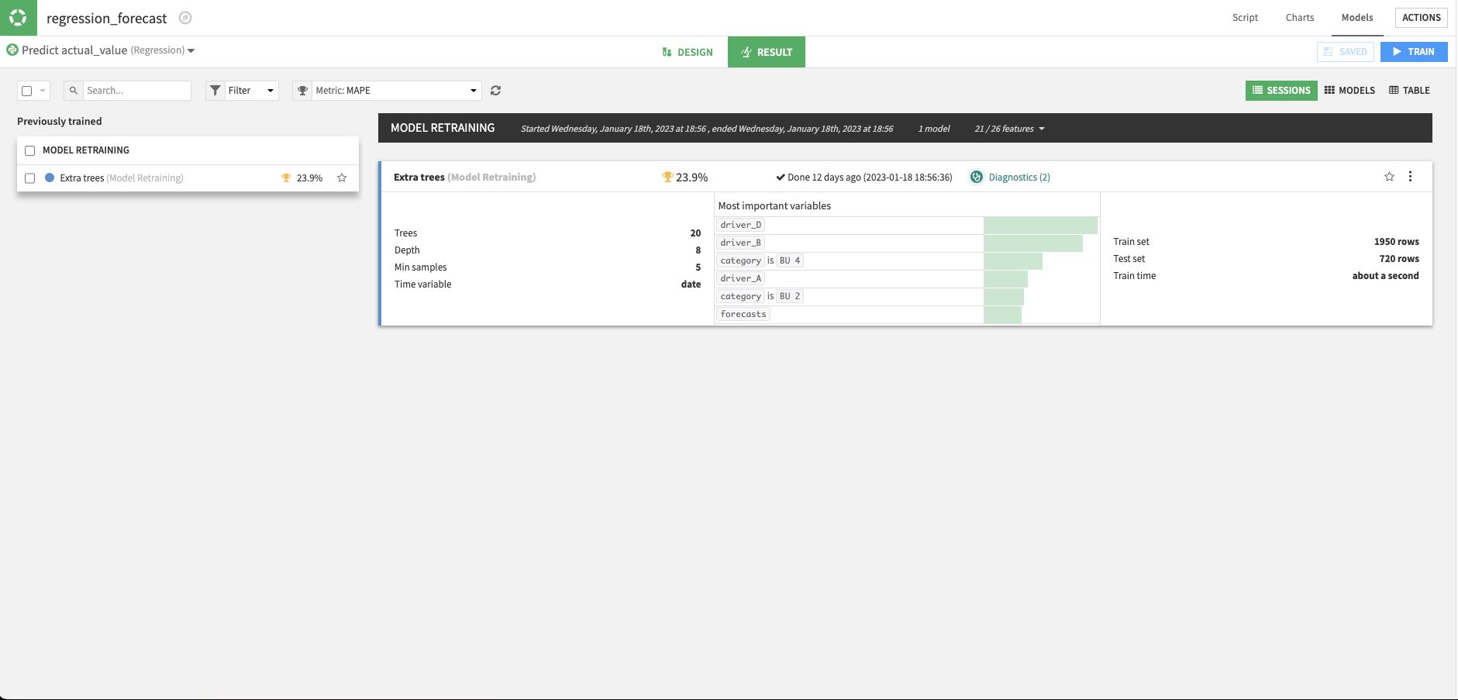Image resolution: width=1458 pixels, height=700 pixels.
Task: Open Diagnostics (2) on the Extra trees model
Action: coord(1019,177)
